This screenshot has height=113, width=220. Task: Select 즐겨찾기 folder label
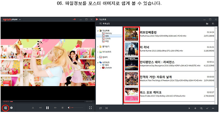(x=106, y=46)
